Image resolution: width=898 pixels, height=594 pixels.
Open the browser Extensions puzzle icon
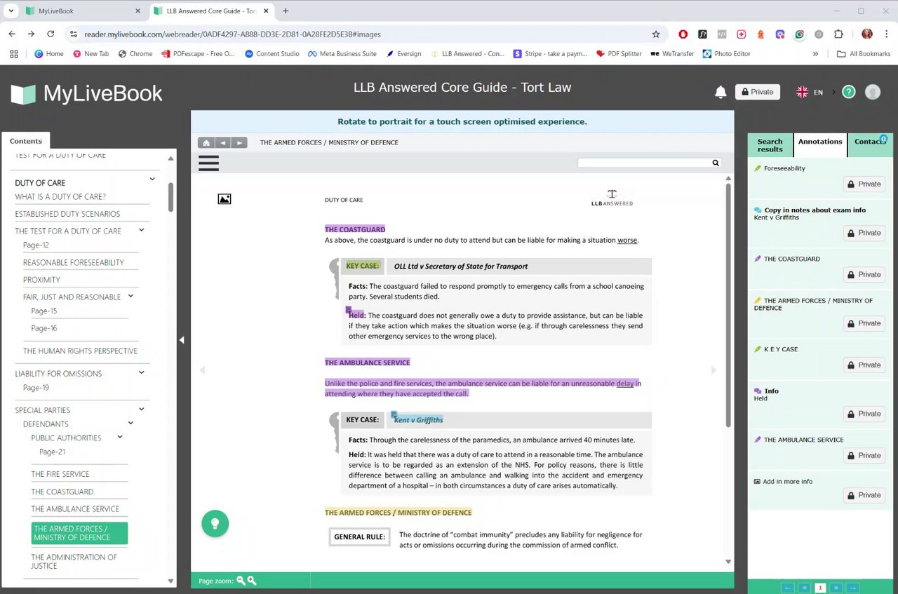click(838, 34)
